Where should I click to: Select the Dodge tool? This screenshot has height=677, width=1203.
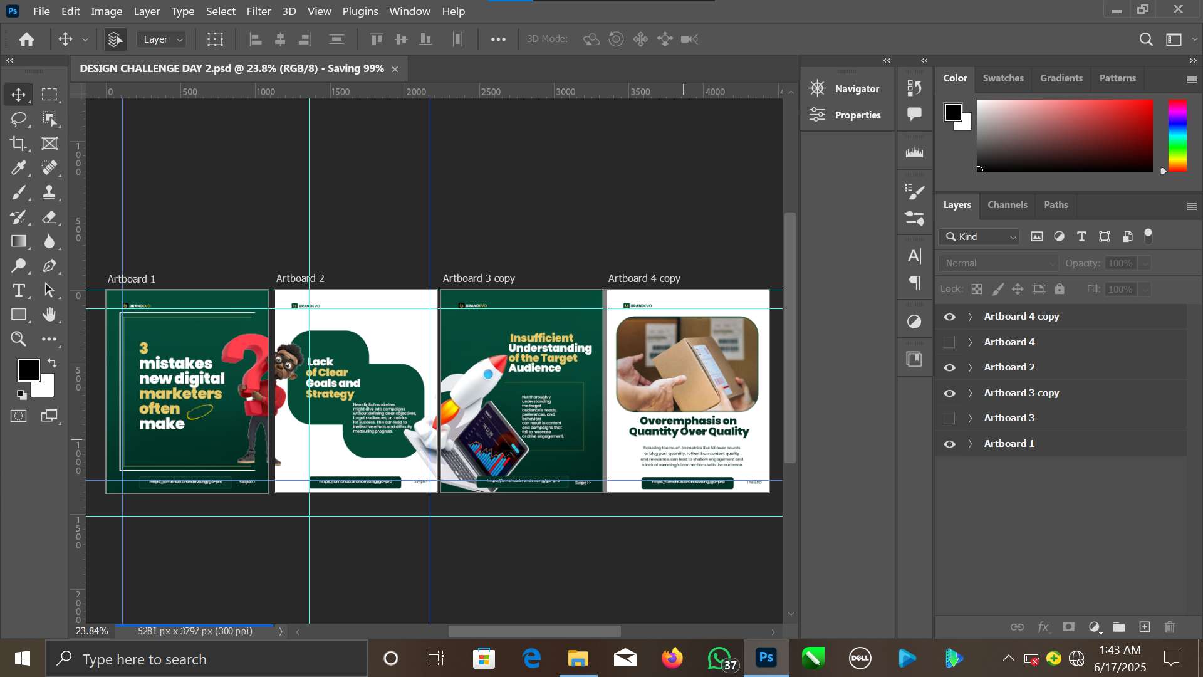(18, 266)
